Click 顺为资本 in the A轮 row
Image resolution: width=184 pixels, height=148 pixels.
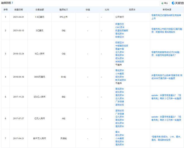tap(119, 123)
